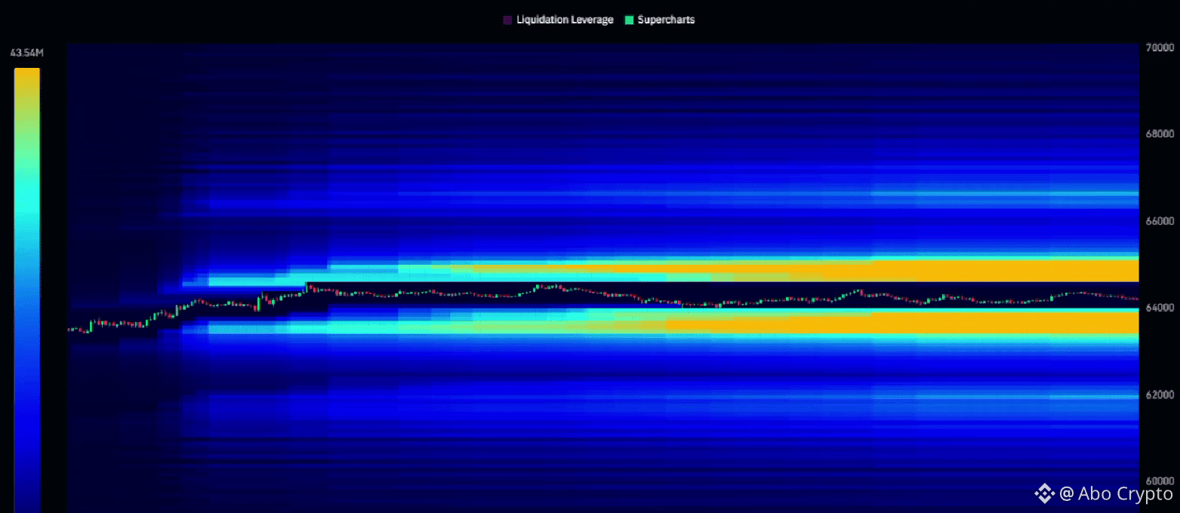Click the 66000 price axis label

[1159, 221]
